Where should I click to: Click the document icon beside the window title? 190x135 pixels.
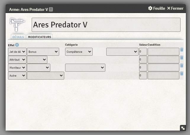(51, 9)
